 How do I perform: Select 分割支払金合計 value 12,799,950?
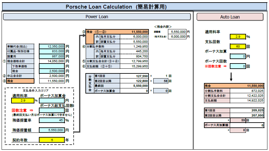point(134,61)
